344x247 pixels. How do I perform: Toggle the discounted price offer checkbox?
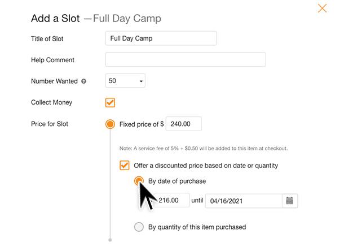(124, 166)
